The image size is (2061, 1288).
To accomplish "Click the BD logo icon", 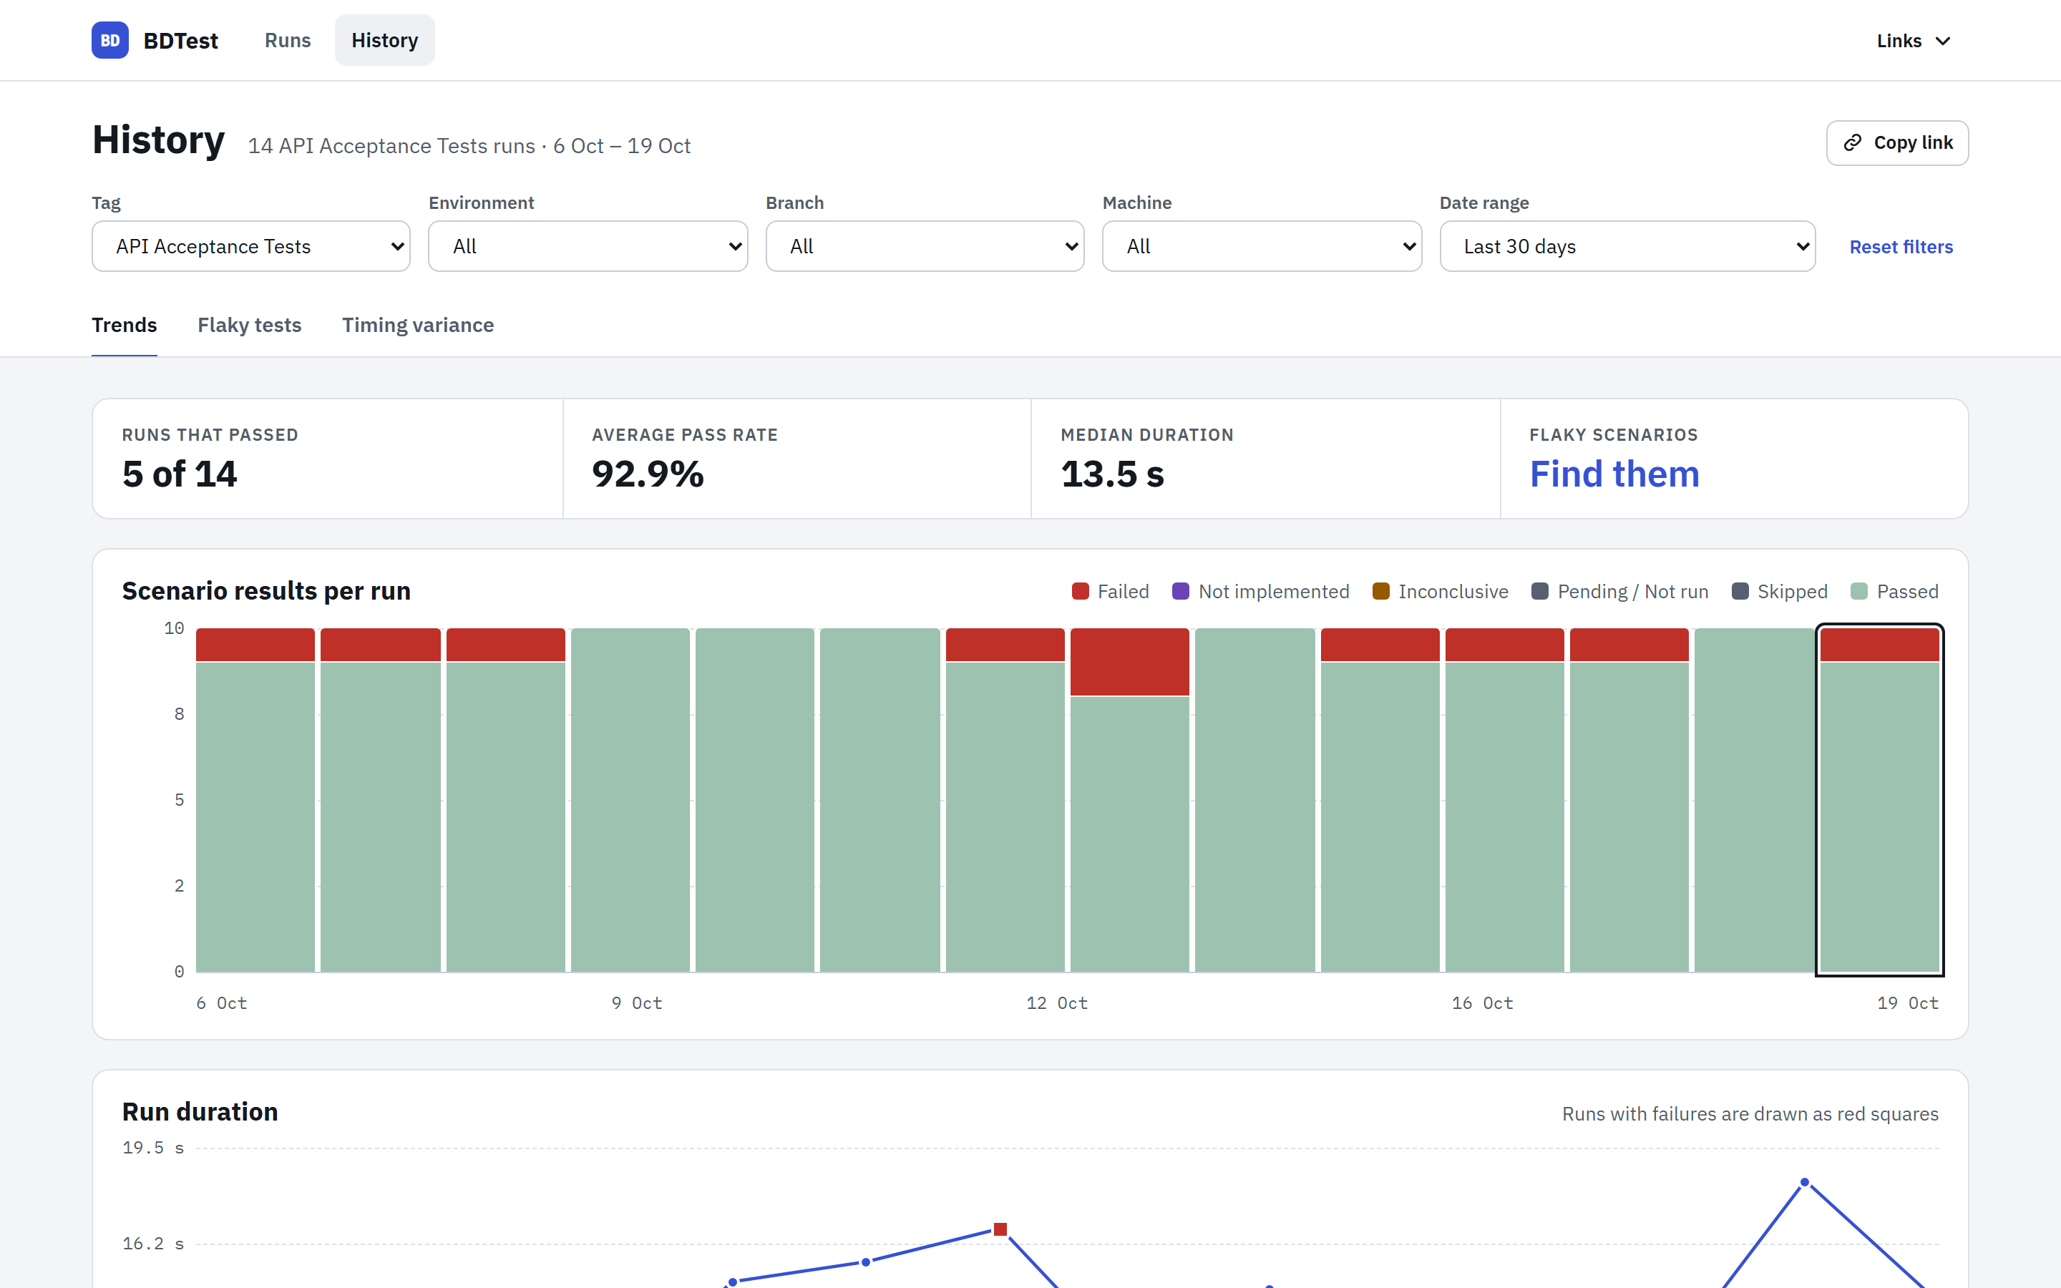I will click(x=110, y=40).
